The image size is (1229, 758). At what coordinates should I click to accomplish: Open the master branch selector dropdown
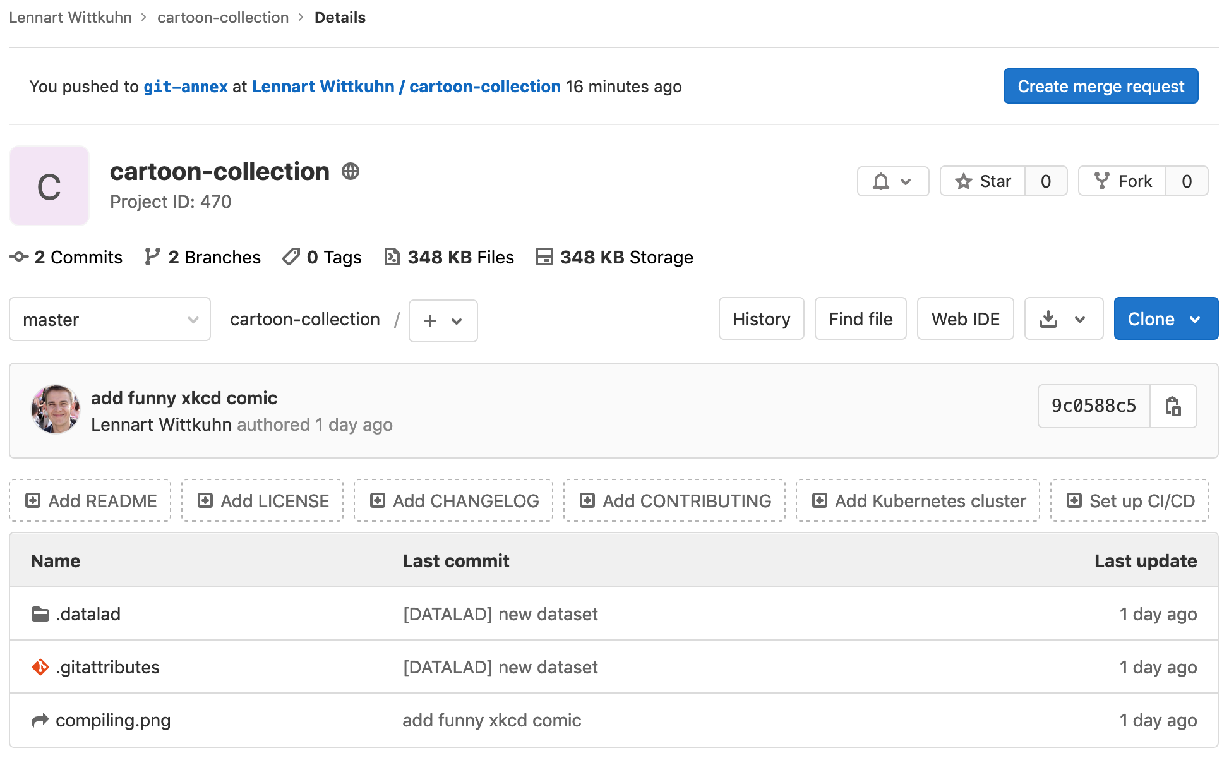tap(110, 320)
